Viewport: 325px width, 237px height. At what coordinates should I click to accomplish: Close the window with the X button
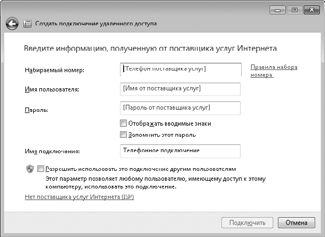(x=312, y=10)
